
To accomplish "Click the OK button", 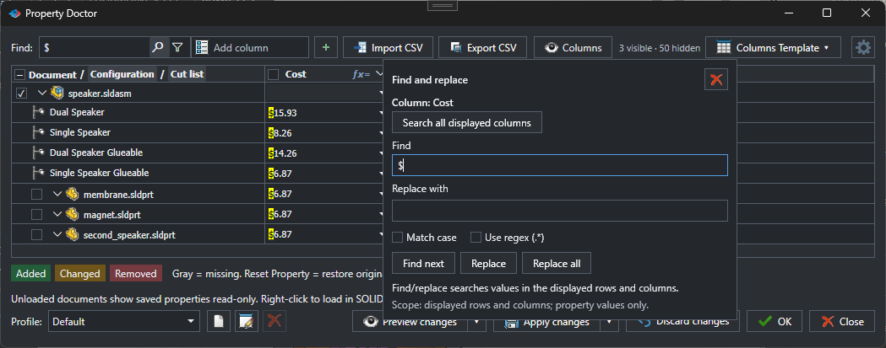I will 775,322.
